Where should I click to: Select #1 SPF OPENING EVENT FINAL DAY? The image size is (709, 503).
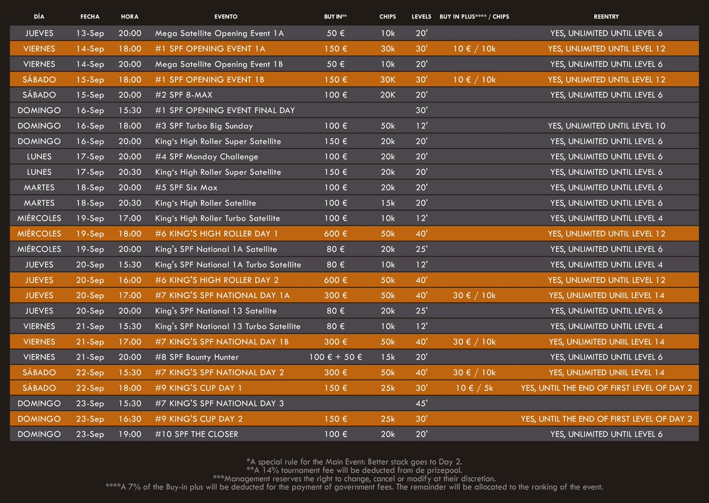(225, 110)
